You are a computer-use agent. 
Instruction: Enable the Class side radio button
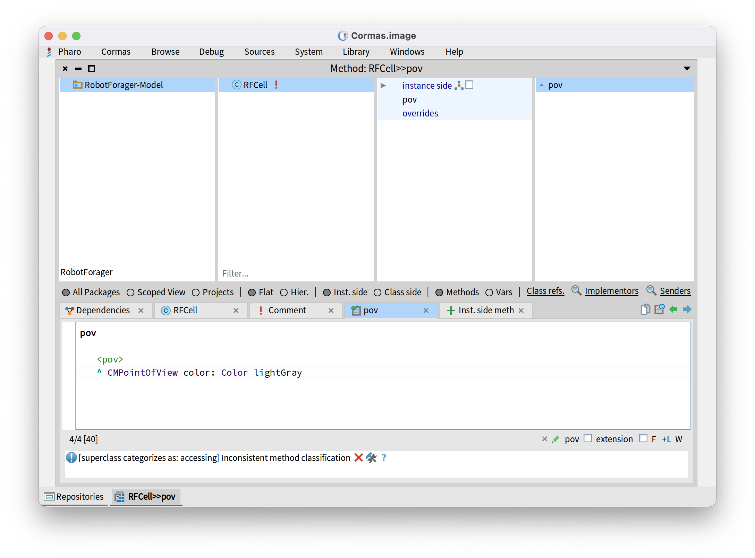[377, 293]
